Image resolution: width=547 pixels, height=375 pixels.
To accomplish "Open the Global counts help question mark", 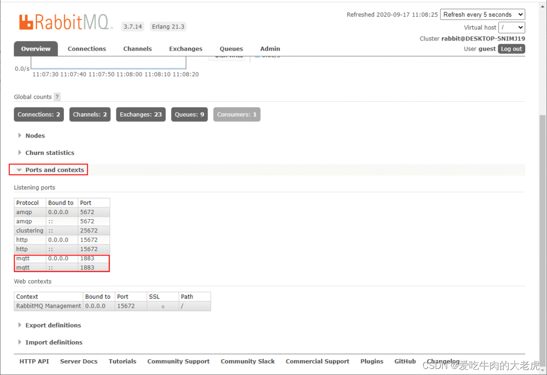I will click(x=57, y=97).
